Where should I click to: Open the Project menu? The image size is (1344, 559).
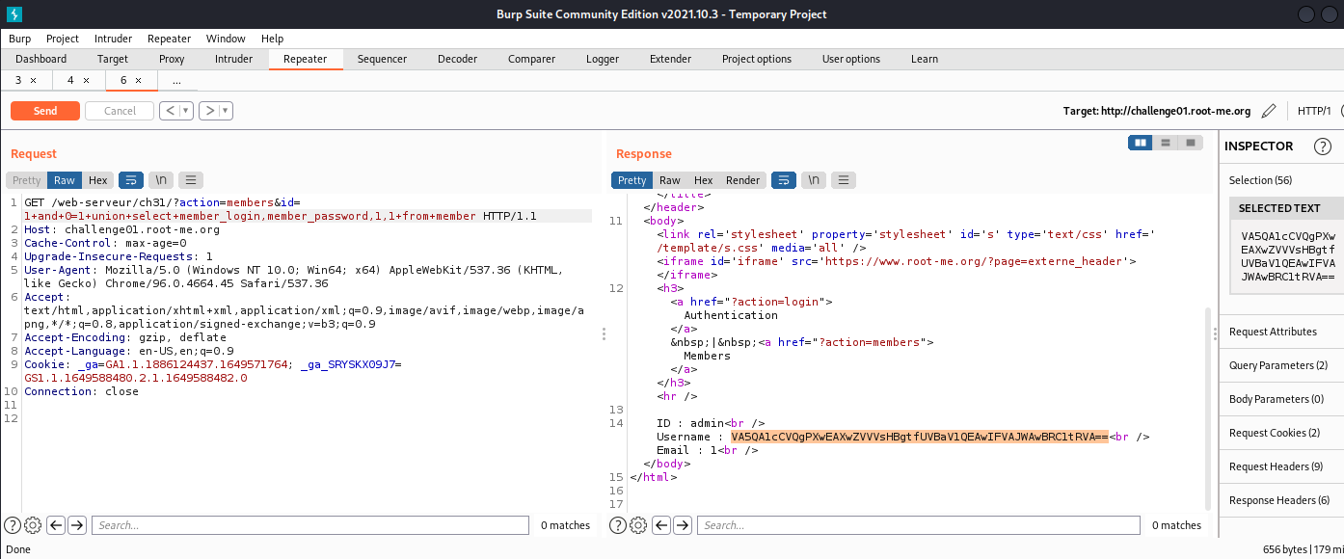63,39
